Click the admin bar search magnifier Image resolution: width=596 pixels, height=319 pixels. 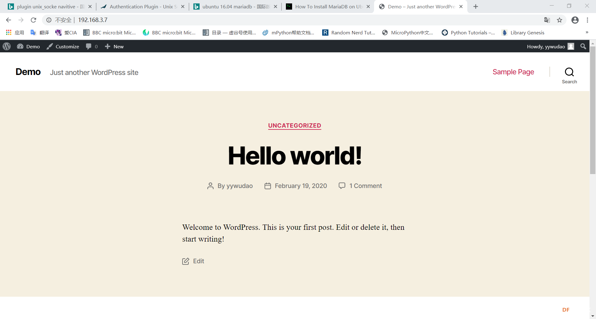(583, 46)
